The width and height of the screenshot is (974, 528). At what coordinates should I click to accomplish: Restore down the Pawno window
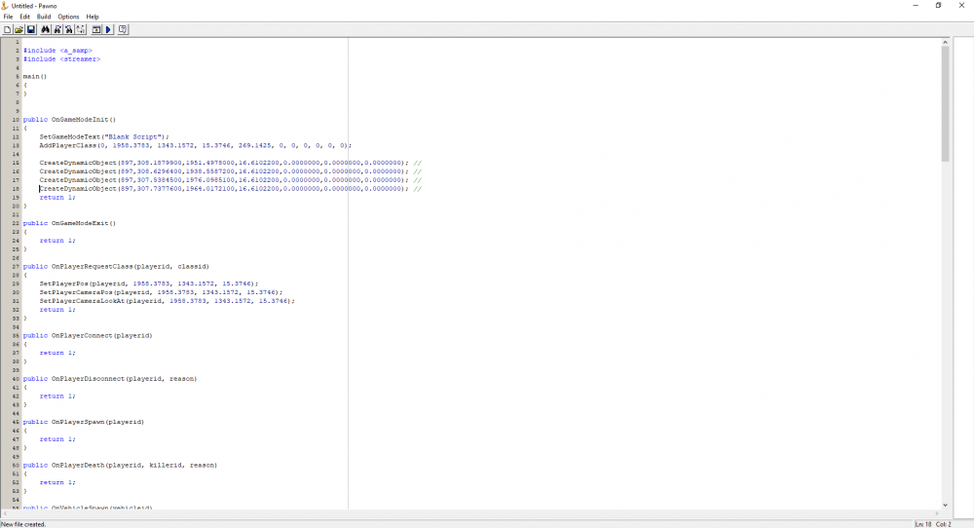[938, 6]
